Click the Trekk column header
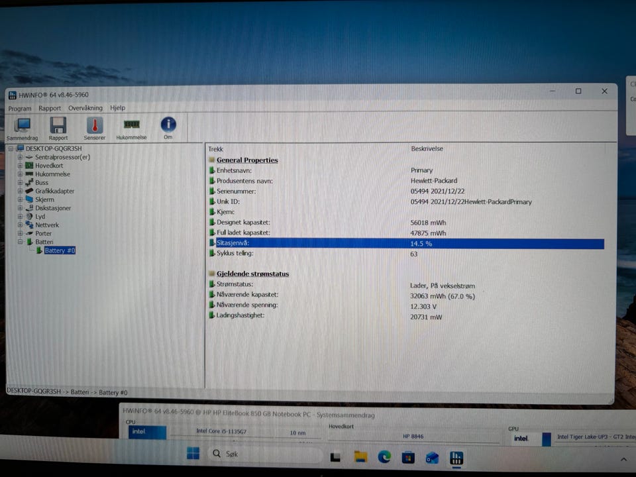The height and width of the screenshot is (477, 636). [x=215, y=149]
